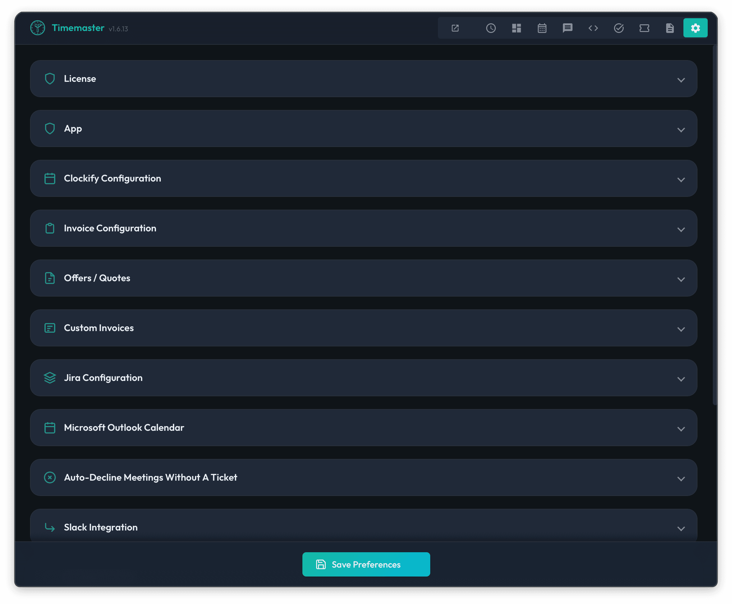Screen dimensions: 732x604
Task: Expand the Invoice Configuration chevron
Action: click(x=681, y=230)
